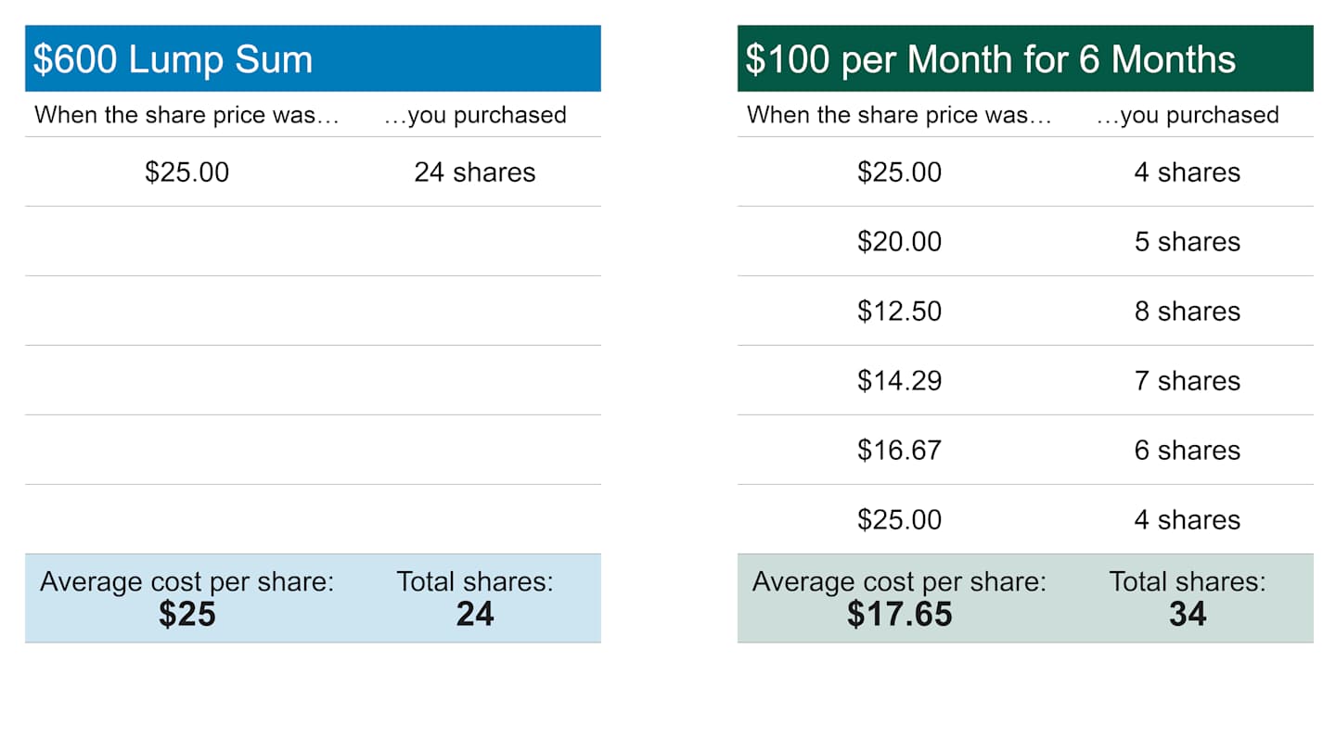Select the 24 shares cell
The height and width of the screenshot is (751, 1336).
click(474, 172)
